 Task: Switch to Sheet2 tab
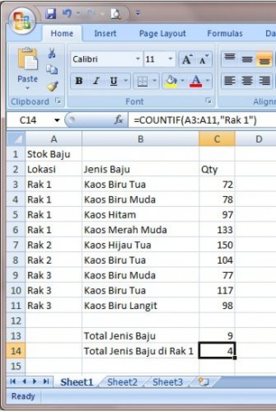pos(122,382)
